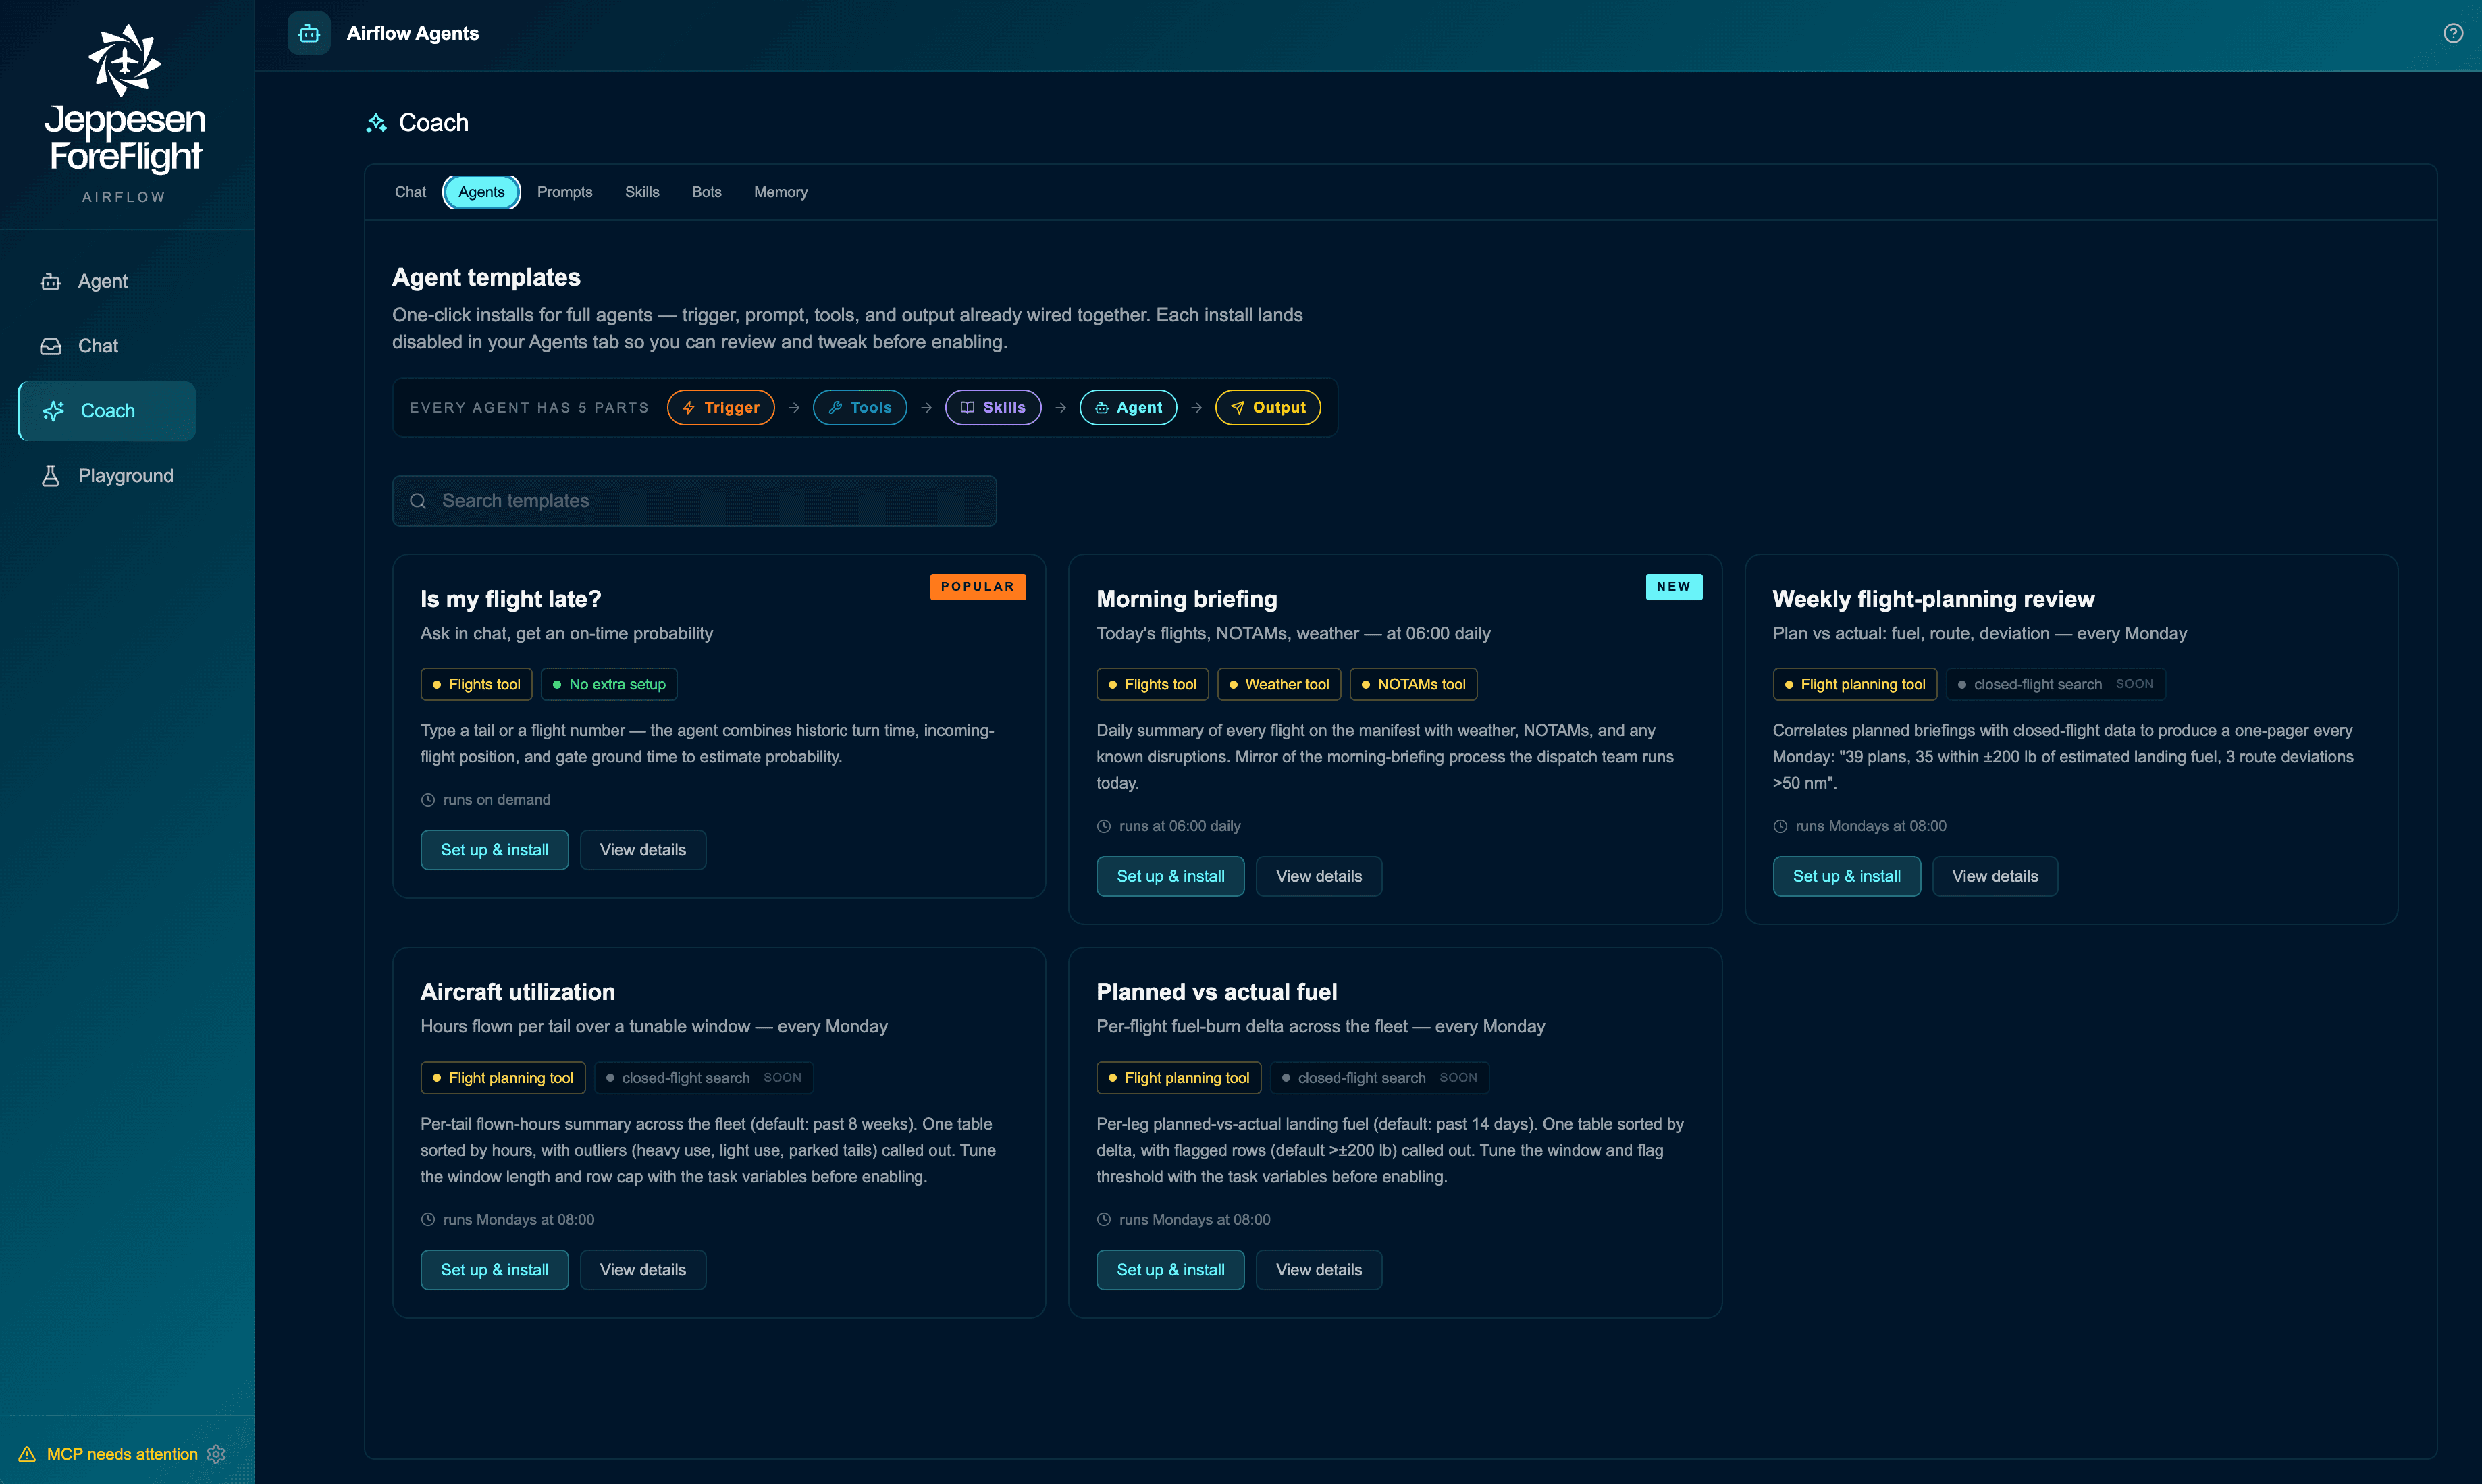Set up & install Morning briefing
The image size is (2482, 1484).
click(x=1170, y=876)
